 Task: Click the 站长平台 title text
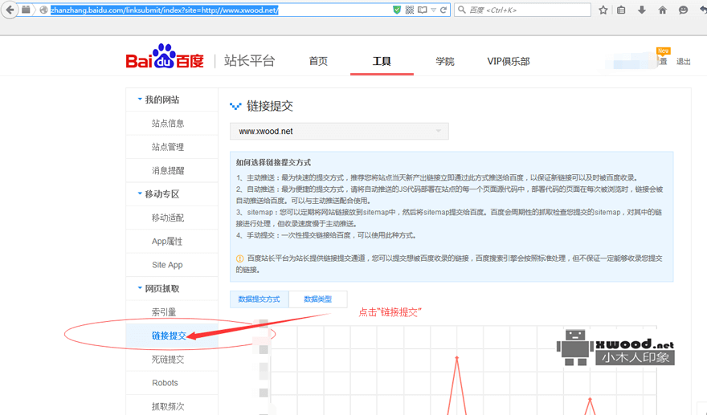(249, 61)
